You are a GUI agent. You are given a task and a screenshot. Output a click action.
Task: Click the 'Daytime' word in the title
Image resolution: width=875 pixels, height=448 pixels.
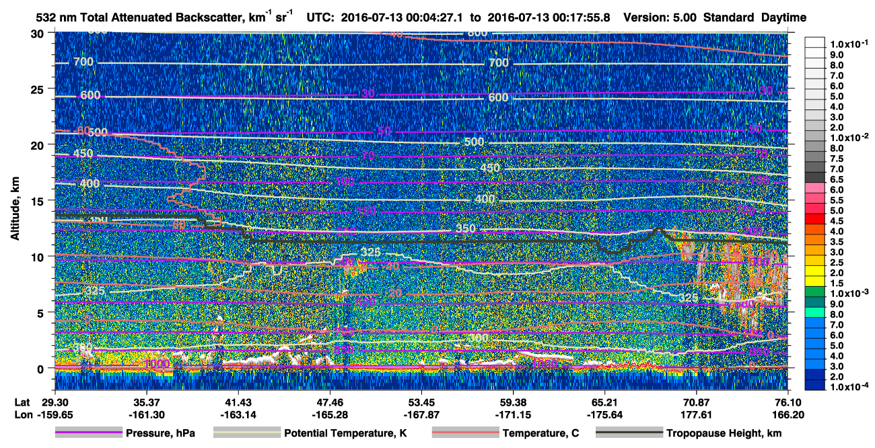(x=783, y=17)
